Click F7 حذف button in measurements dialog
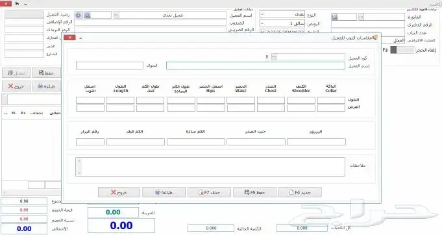442x235 pixels. point(209,192)
